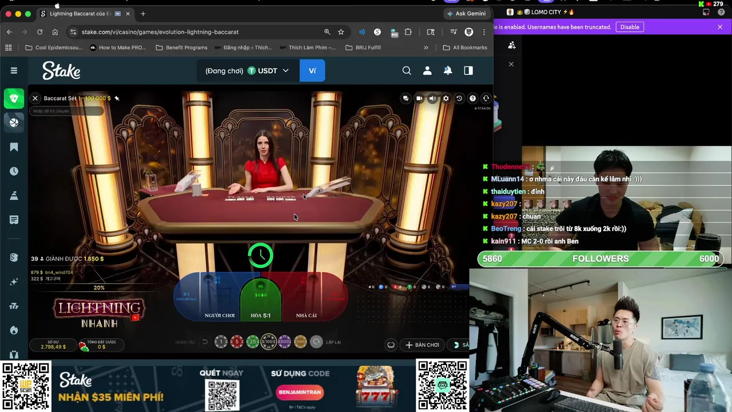
Task: Zoom page with address bar magnifier
Action: point(327,32)
